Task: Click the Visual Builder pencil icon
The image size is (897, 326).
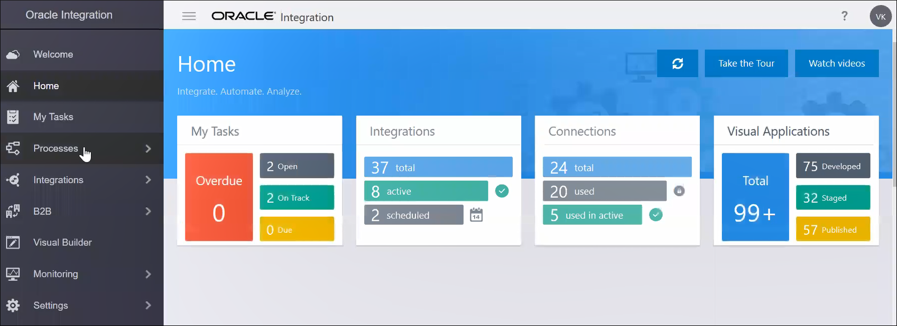Action: [x=13, y=243]
